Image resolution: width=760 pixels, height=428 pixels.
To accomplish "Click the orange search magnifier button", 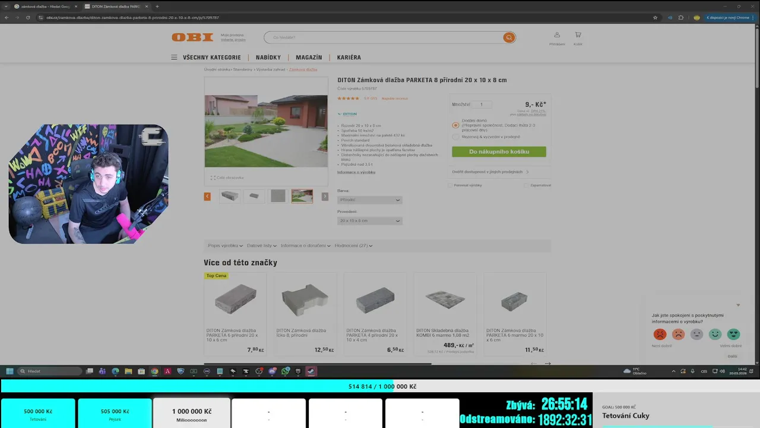I will 509,37.
